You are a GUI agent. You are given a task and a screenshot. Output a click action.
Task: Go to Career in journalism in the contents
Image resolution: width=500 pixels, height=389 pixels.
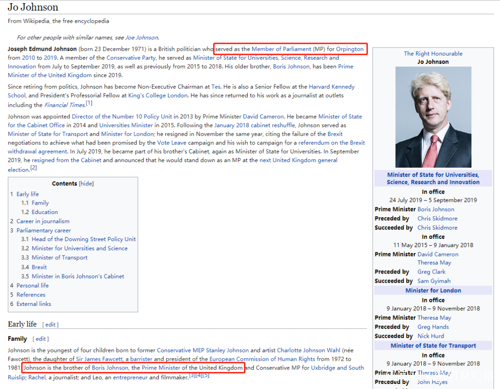[43, 221]
